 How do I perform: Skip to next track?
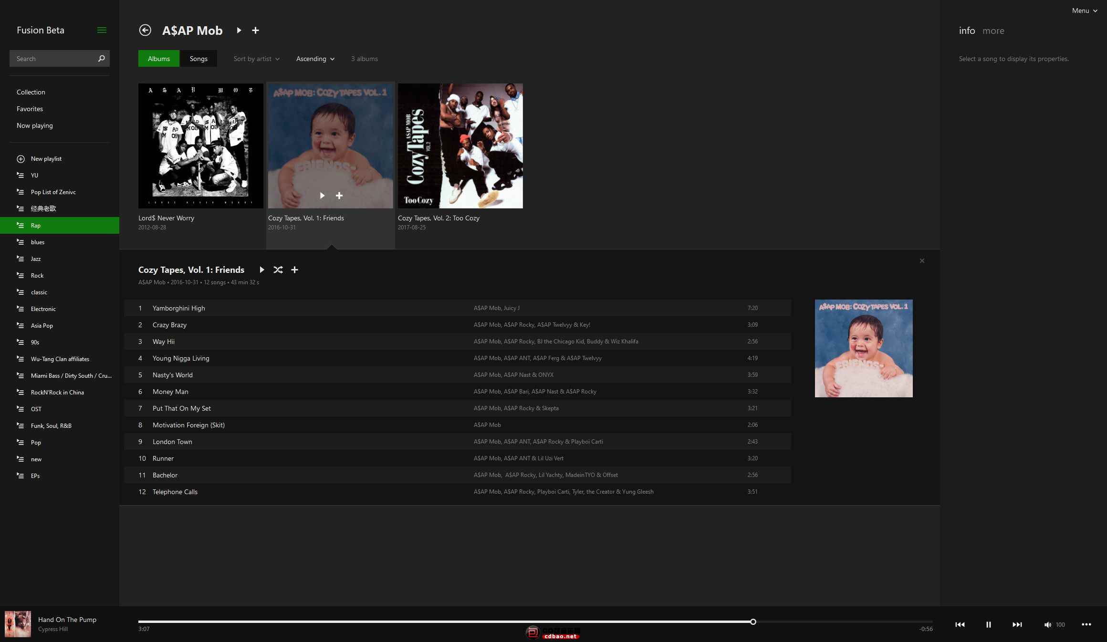1017,624
